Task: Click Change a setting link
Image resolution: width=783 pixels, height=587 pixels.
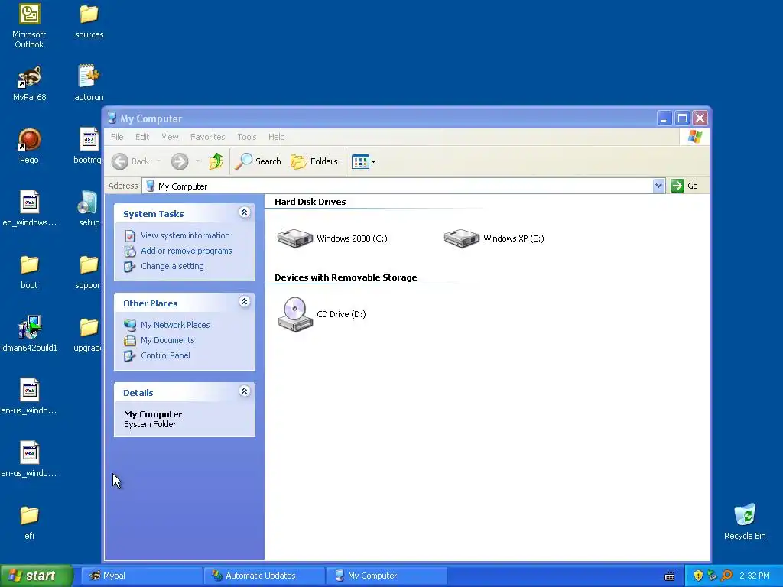Action: coord(172,266)
